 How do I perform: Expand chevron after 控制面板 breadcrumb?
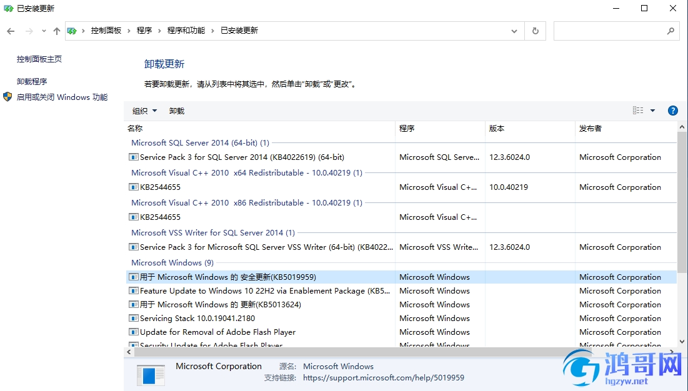click(x=129, y=31)
